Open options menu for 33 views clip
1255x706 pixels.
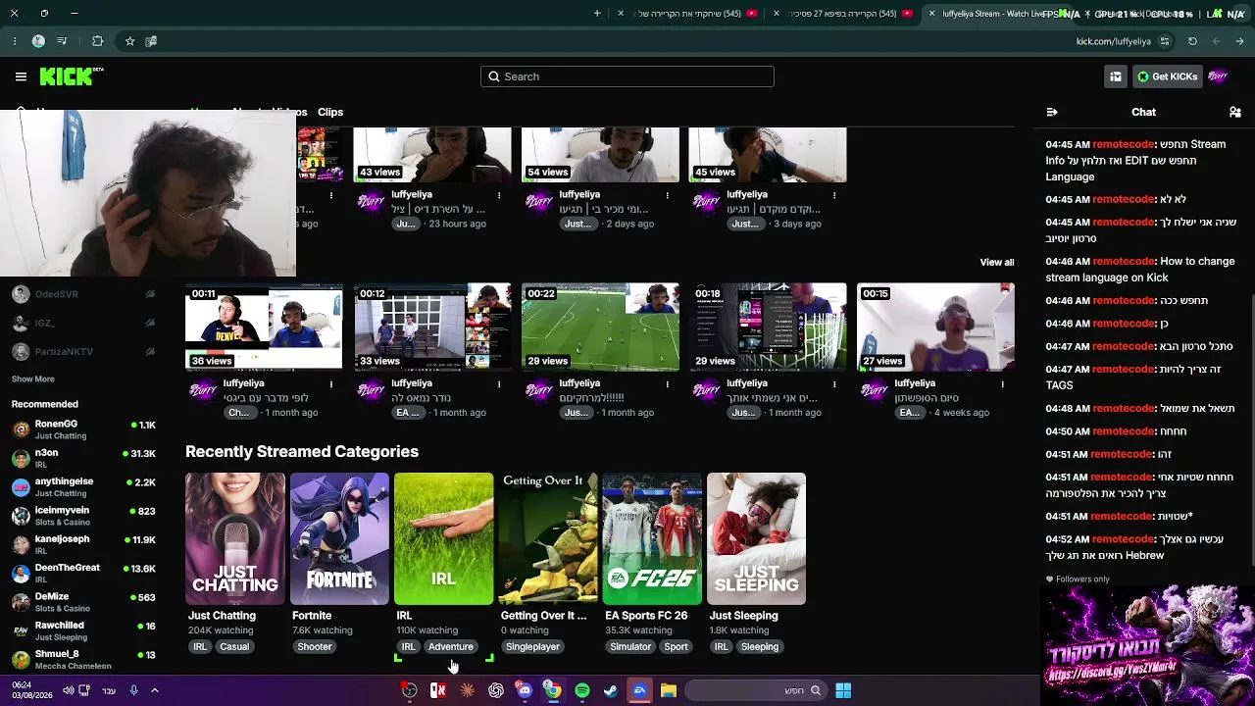(499, 384)
